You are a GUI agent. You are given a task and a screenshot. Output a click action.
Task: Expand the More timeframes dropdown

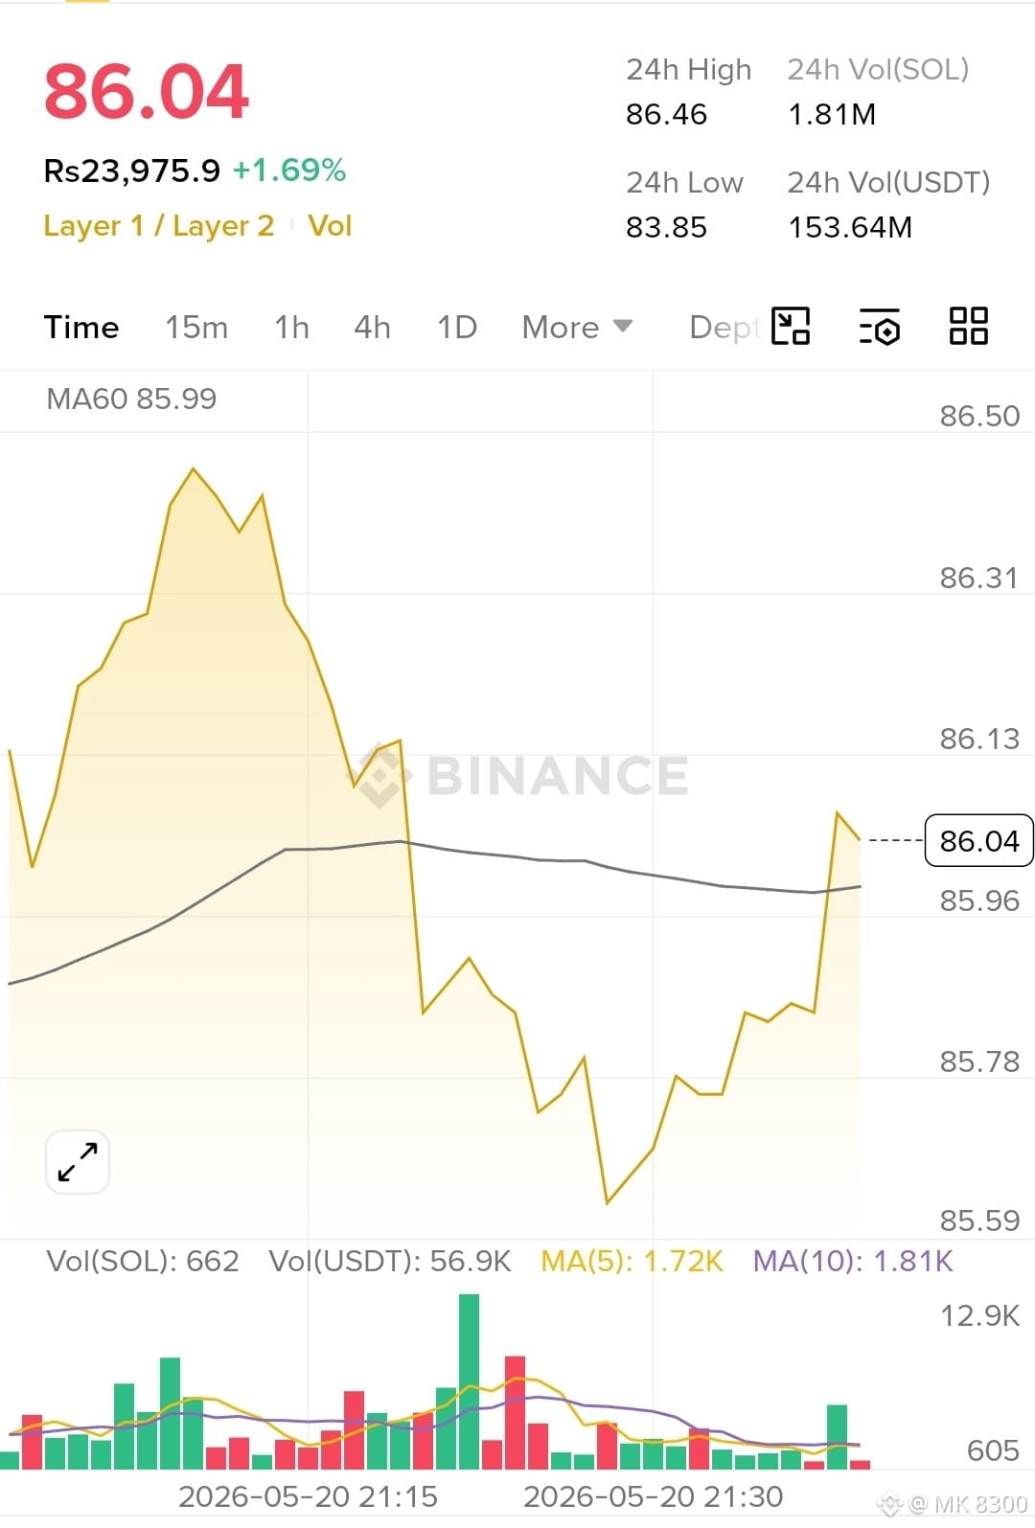click(x=577, y=328)
